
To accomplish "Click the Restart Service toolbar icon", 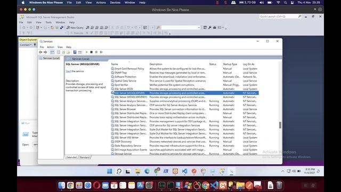I will (101, 52).
